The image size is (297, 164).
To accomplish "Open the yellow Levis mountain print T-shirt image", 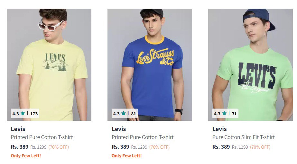I will coord(49,64).
